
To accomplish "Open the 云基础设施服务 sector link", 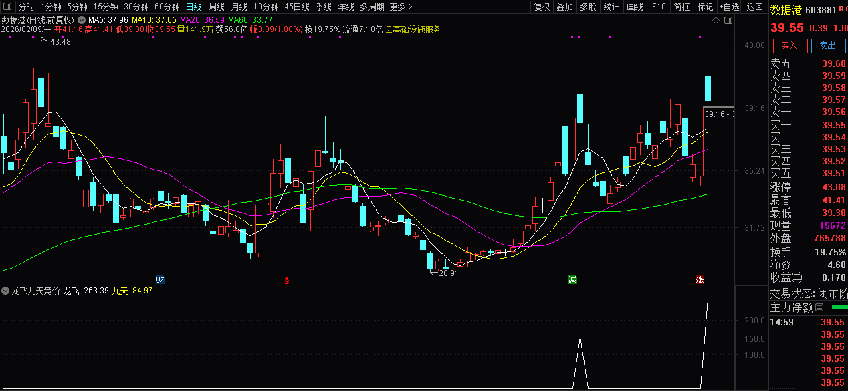I will pyautogui.click(x=413, y=29).
